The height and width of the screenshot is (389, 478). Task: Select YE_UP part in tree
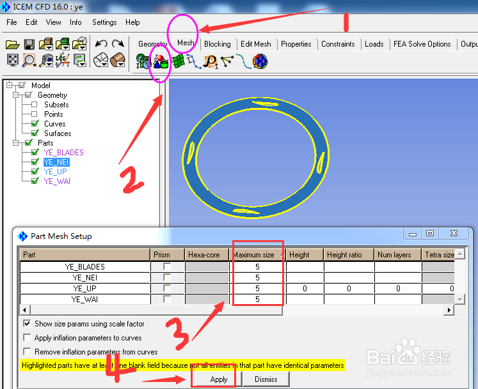(55, 171)
